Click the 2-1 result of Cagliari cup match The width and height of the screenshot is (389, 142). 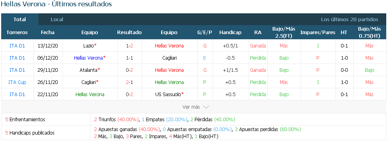130,82
